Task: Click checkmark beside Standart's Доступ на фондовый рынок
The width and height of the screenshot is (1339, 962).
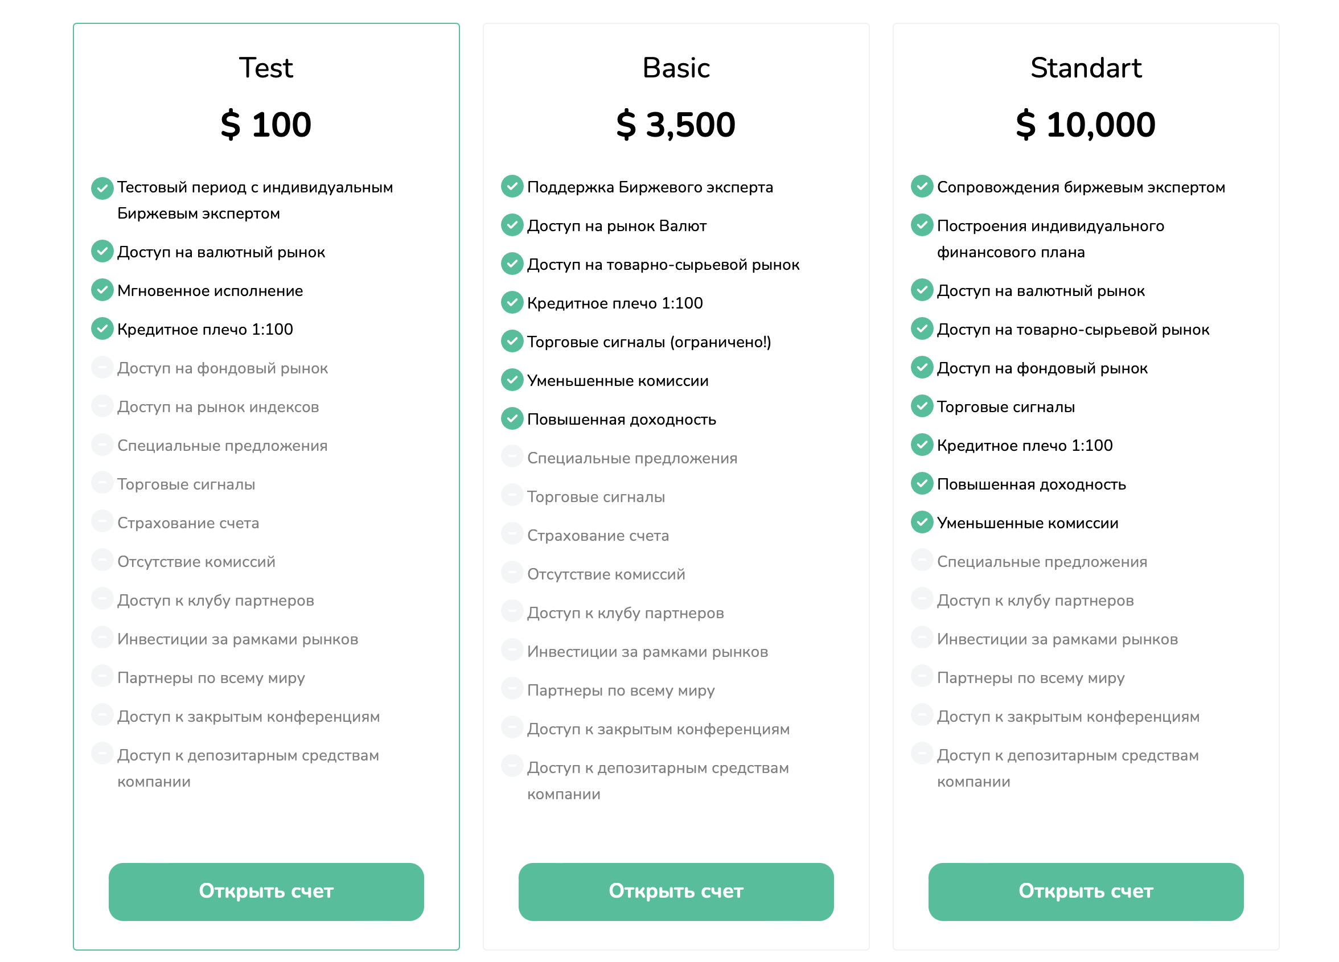Action: coord(922,367)
